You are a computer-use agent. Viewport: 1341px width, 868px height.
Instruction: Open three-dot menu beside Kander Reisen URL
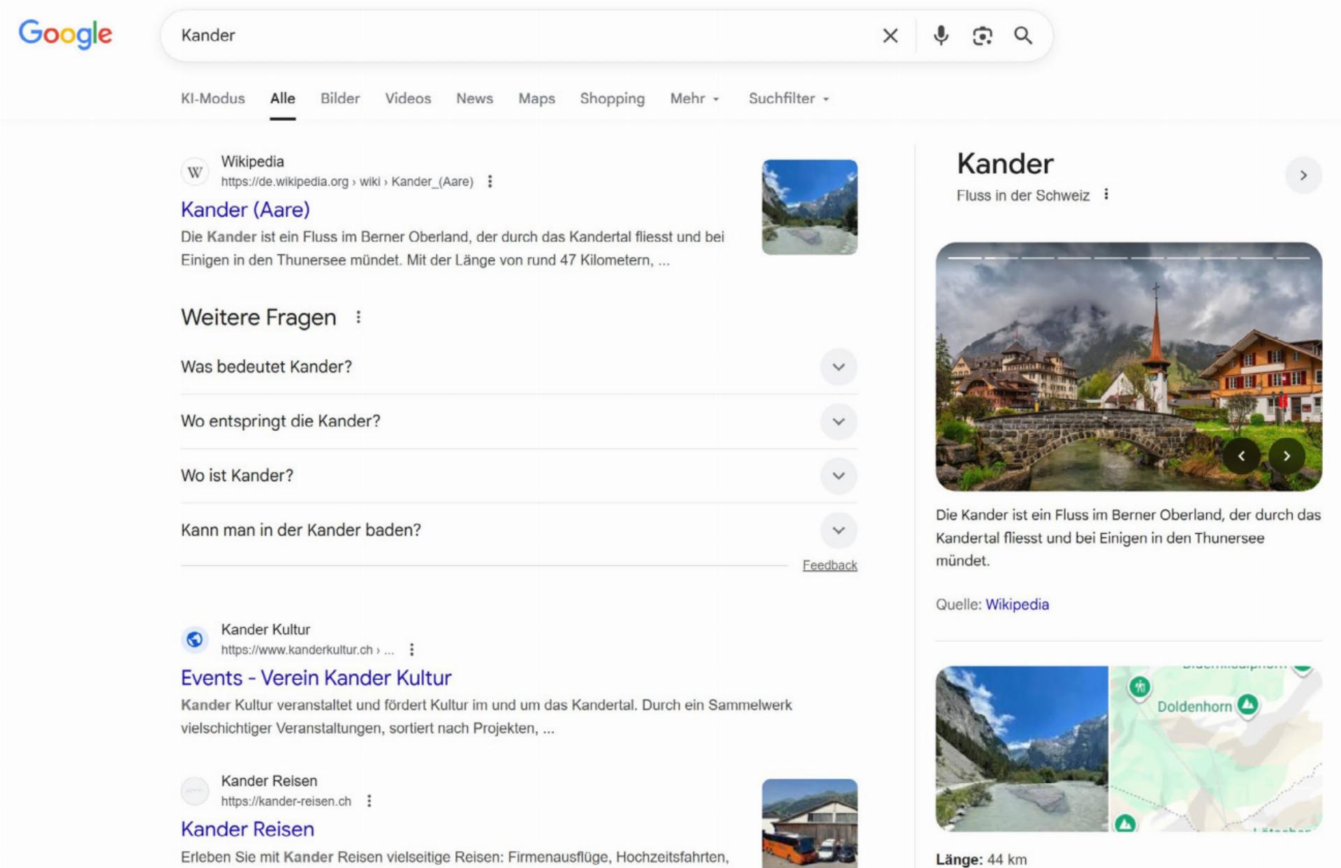point(369,801)
